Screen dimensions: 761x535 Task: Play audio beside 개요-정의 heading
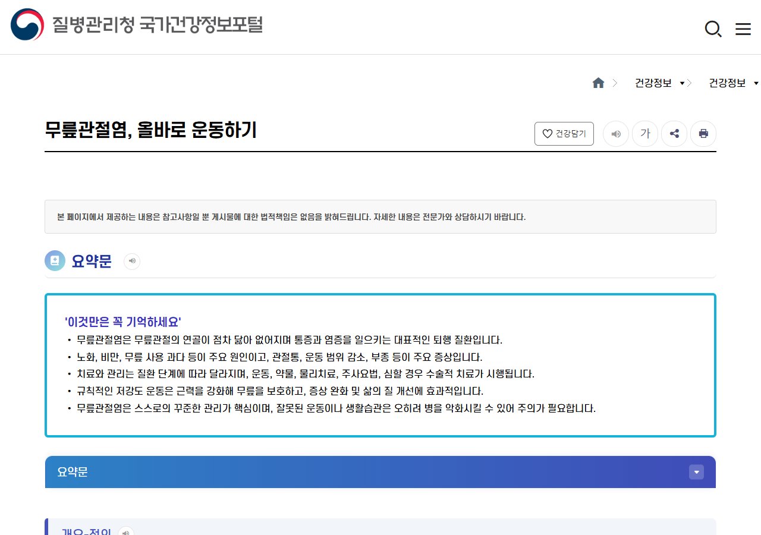(126, 531)
